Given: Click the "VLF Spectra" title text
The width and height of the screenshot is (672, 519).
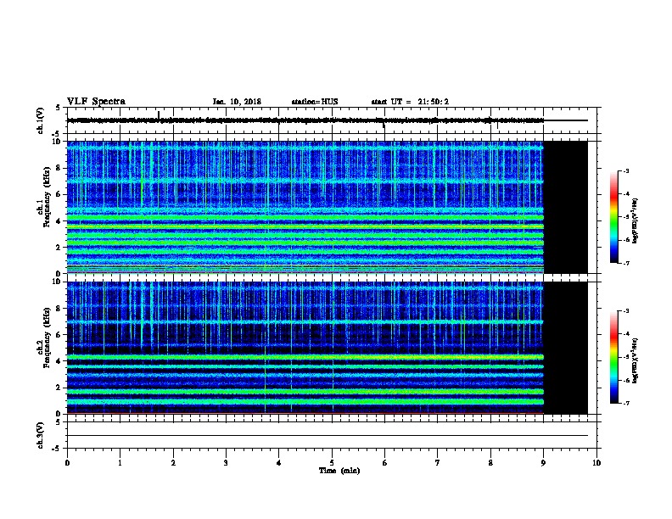Looking at the screenshot, I should click(96, 102).
